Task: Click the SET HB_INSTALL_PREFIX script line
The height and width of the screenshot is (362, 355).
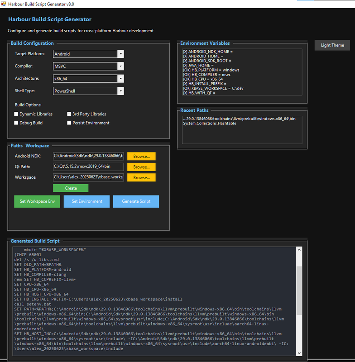Action: pyautogui.click(x=98, y=299)
